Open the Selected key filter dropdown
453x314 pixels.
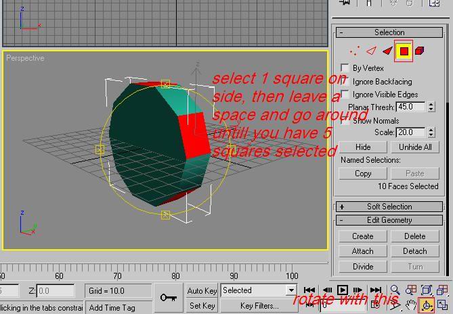coord(292,290)
